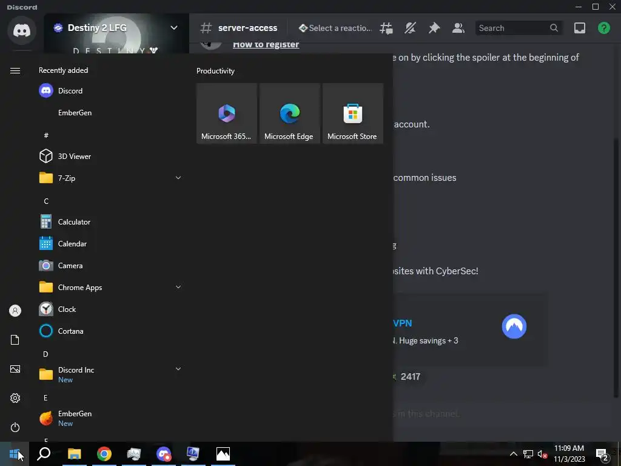Screen dimensions: 621x466
Task: Click the D letter group header
Action: coord(45,354)
